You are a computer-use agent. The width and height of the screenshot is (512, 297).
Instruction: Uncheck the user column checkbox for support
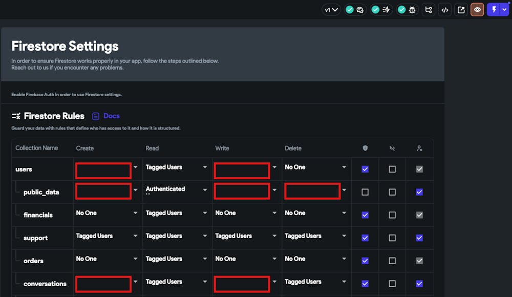point(420,238)
